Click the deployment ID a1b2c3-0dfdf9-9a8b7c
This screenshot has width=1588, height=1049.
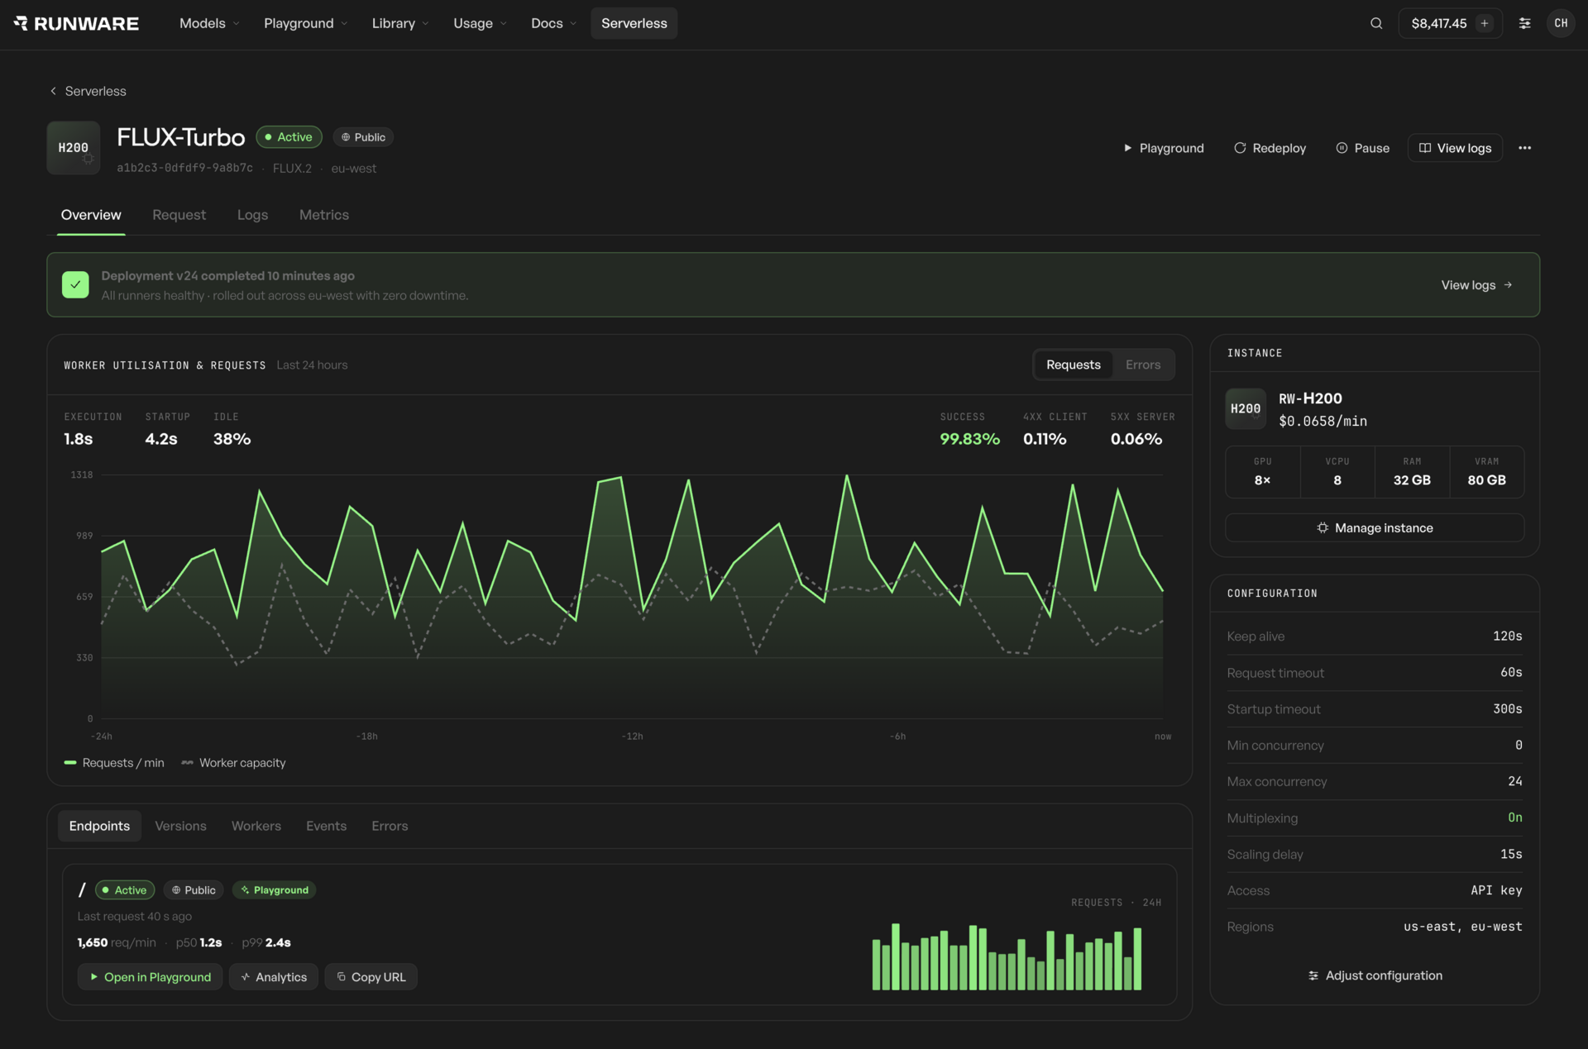point(184,168)
